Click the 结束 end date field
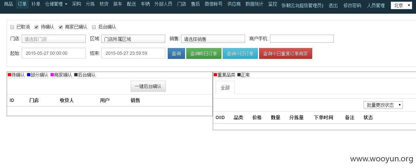 [133, 53]
